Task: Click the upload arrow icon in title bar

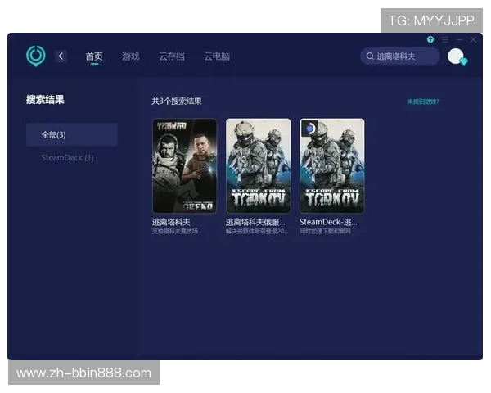Action: coord(430,39)
